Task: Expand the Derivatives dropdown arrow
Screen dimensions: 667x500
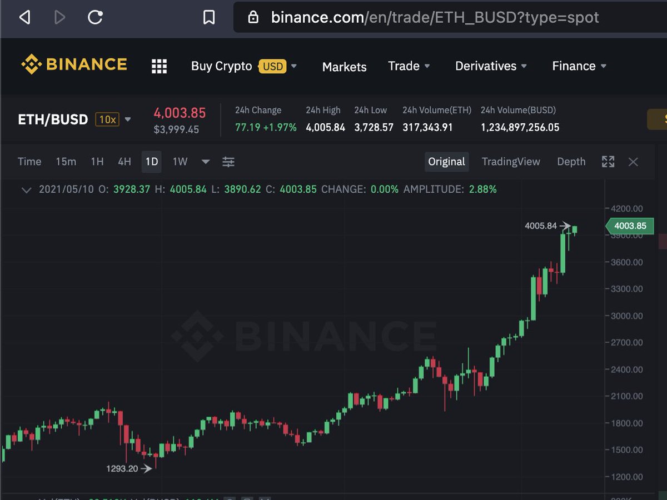Action: click(524, 66)
